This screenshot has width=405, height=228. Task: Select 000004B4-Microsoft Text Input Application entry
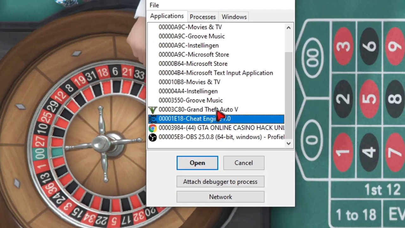[x=216, y=73]
